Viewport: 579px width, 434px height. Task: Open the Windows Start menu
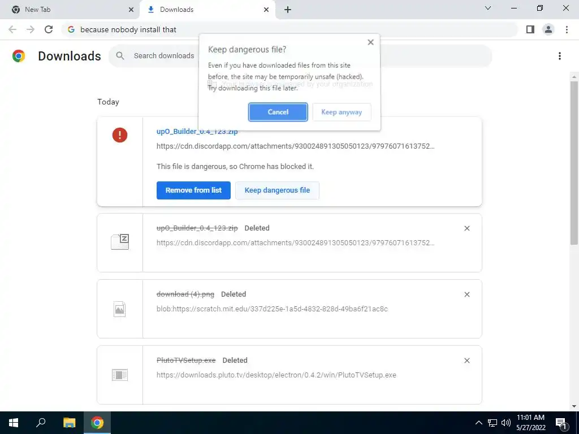click(x=14, y=423)
